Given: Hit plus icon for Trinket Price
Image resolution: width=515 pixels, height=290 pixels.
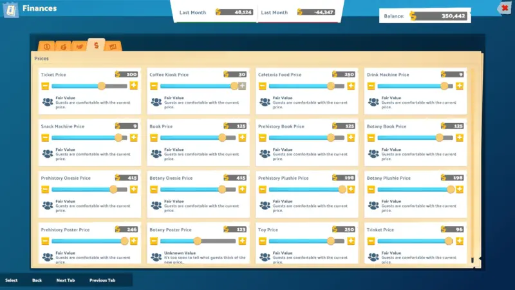Looking at the screenshot, I should 460,241.
